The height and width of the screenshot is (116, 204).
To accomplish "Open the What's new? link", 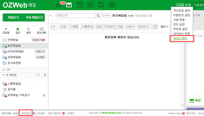I will [175, 113].
